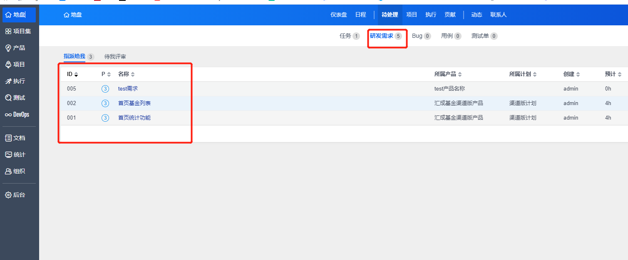Open 执行 in the top navigation

click(431, 15)
